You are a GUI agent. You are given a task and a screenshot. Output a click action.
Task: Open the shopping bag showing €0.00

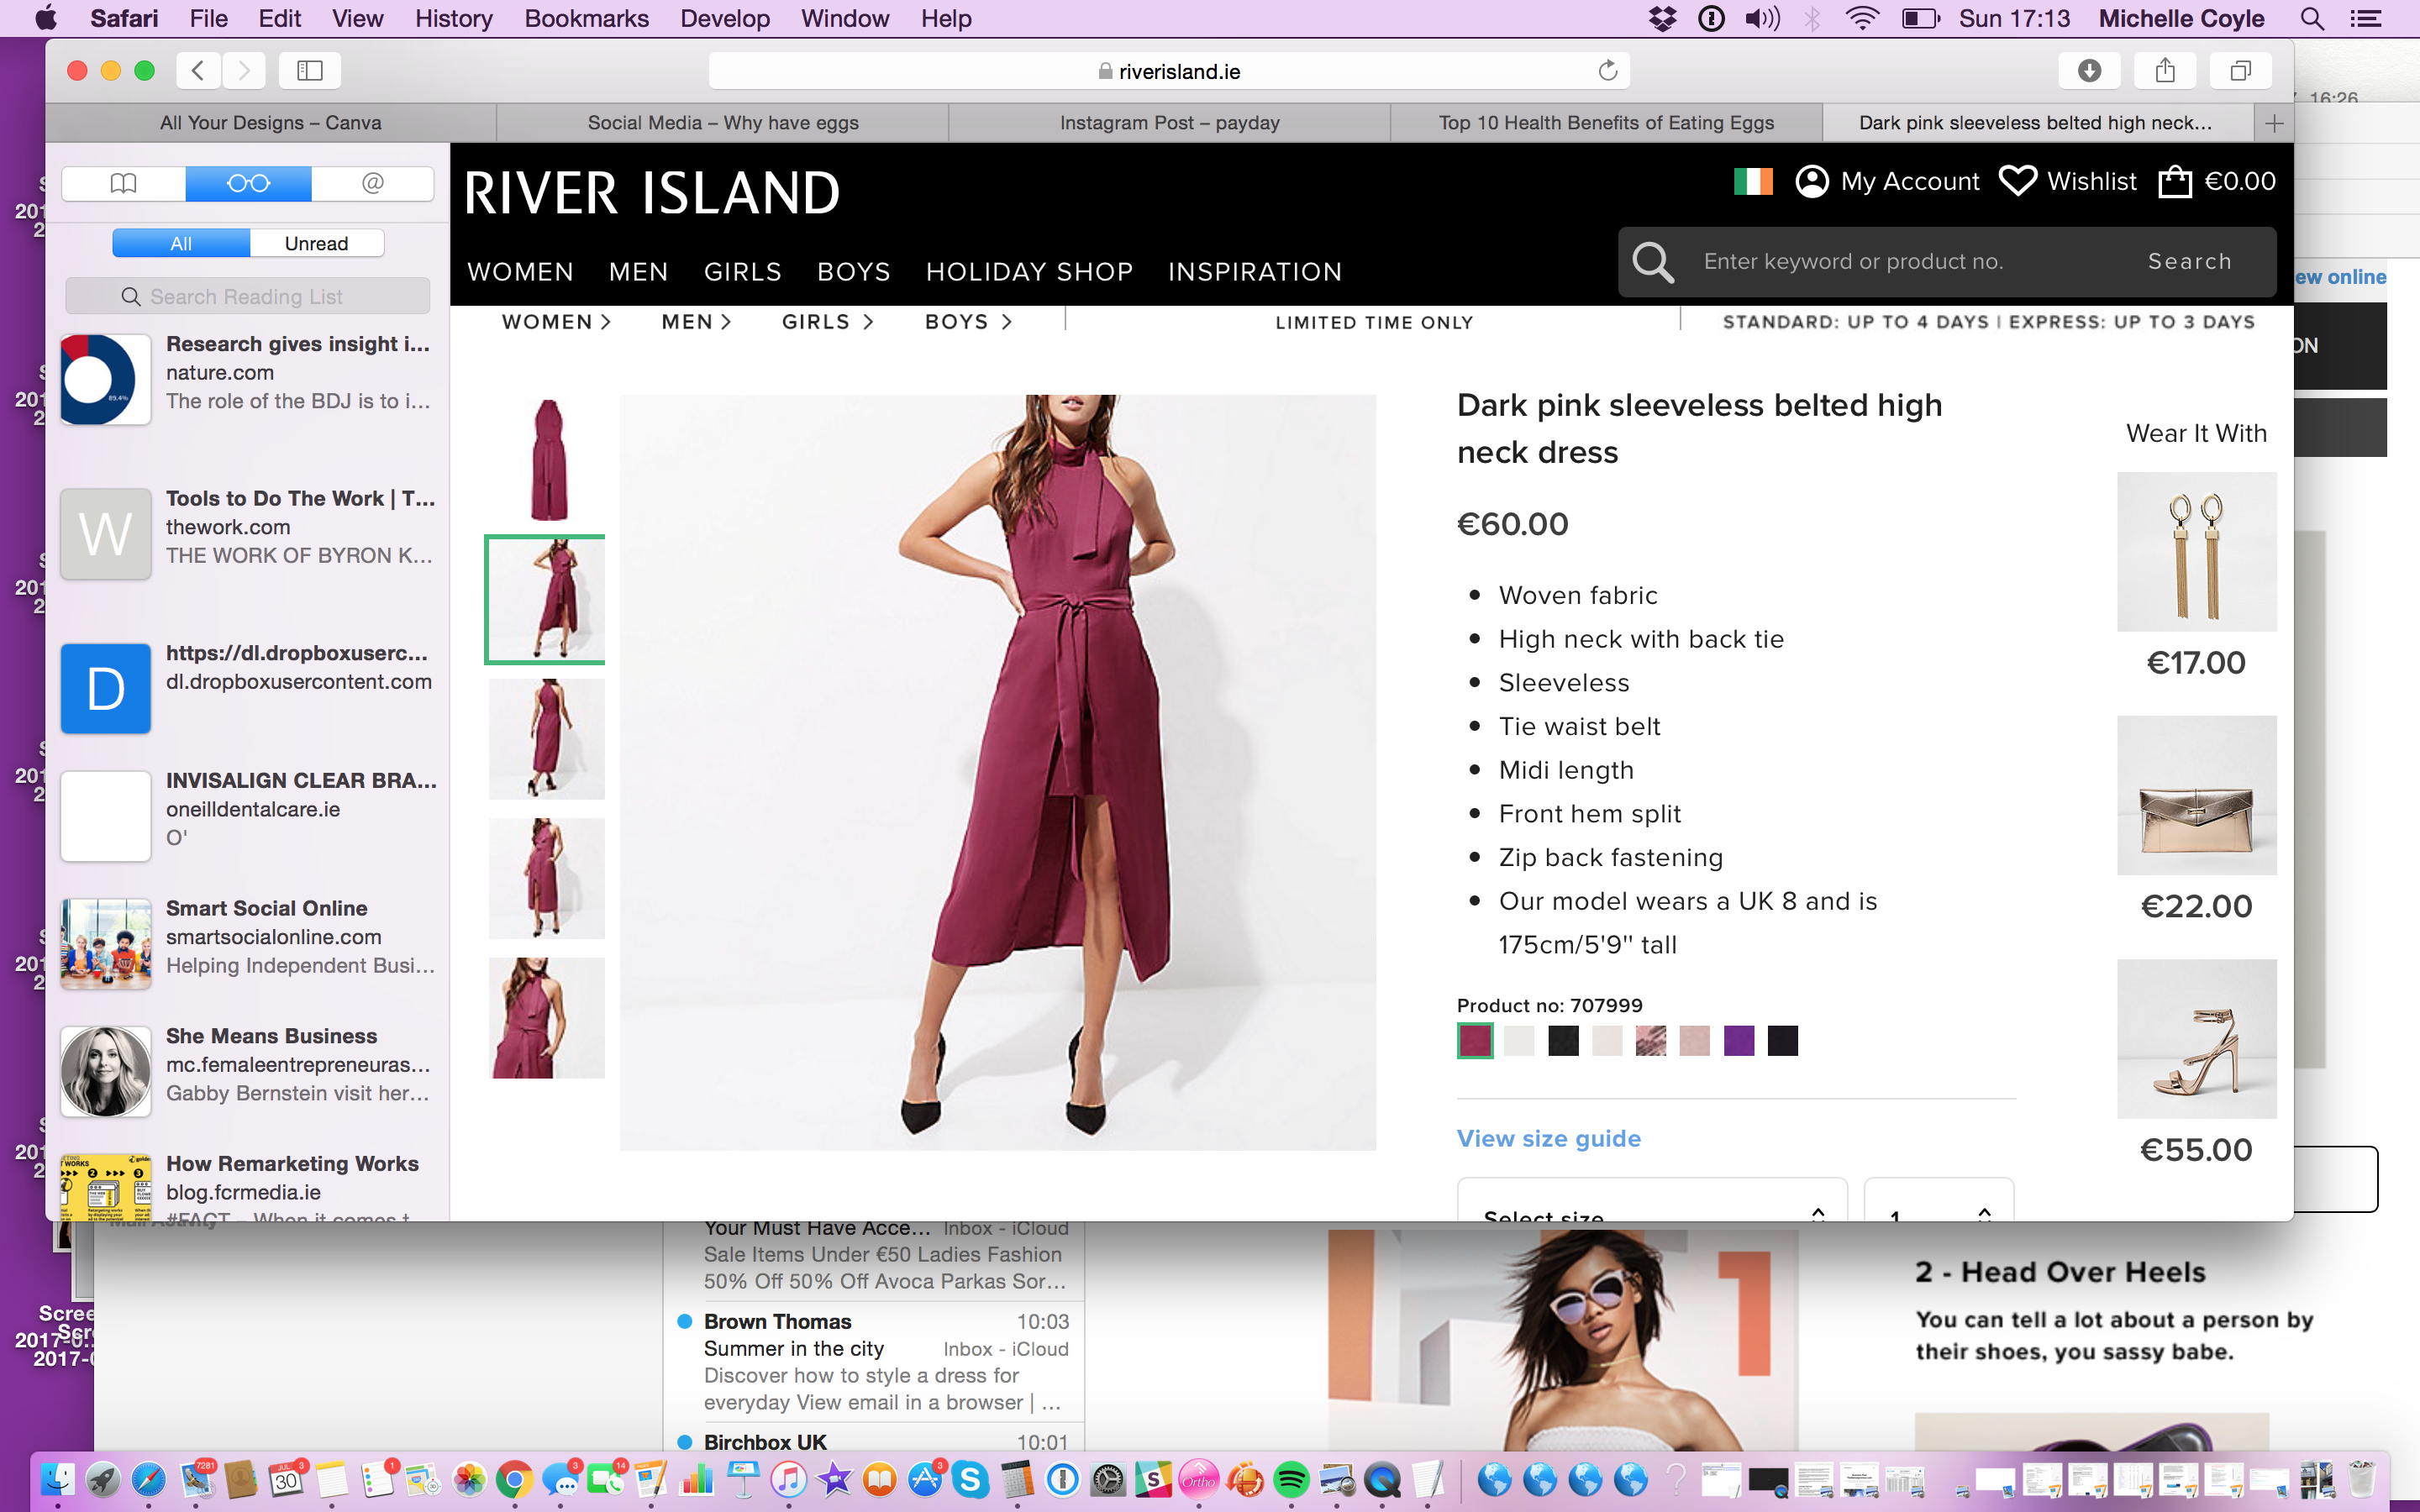[2217, 181]
